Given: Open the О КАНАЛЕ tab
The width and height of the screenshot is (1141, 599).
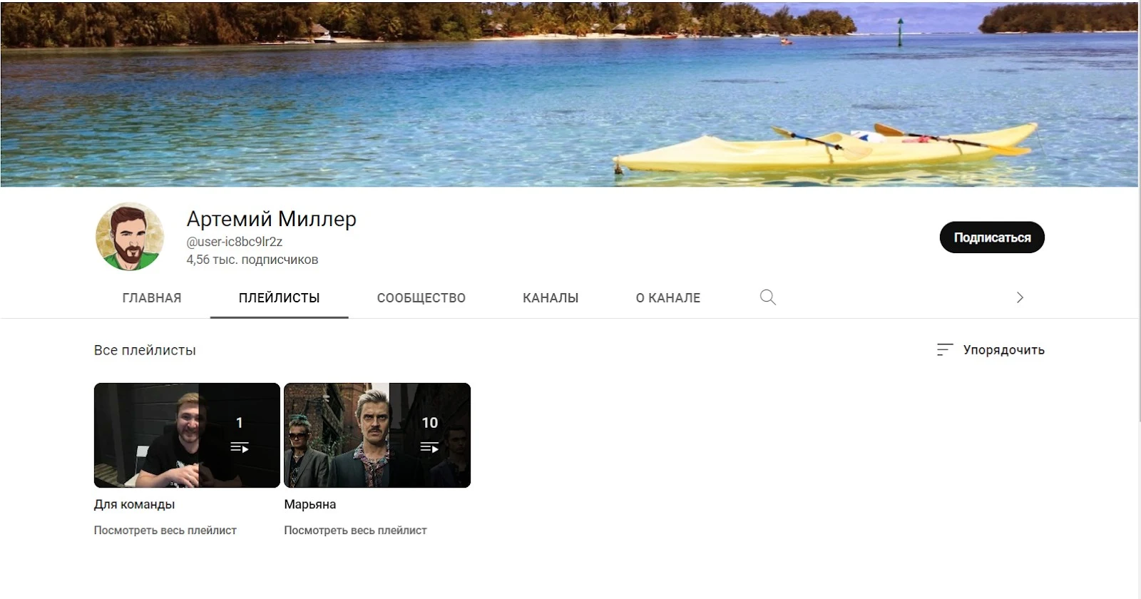Looking at the screenshot, I should (668, 298).
